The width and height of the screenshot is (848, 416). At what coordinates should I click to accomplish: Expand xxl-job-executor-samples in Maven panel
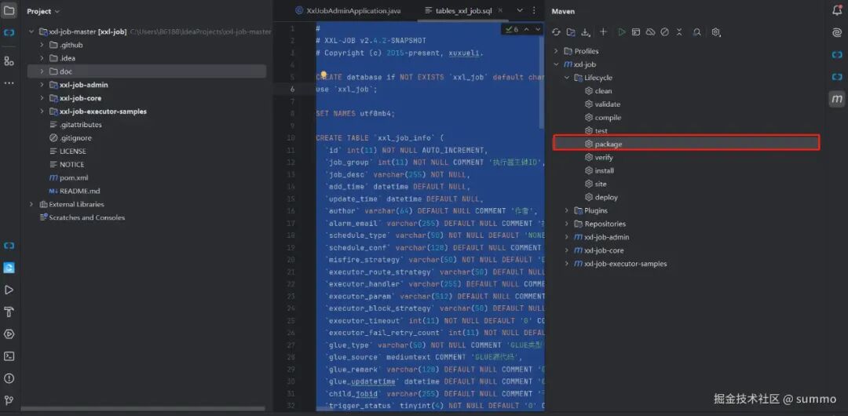click(566, 264)
